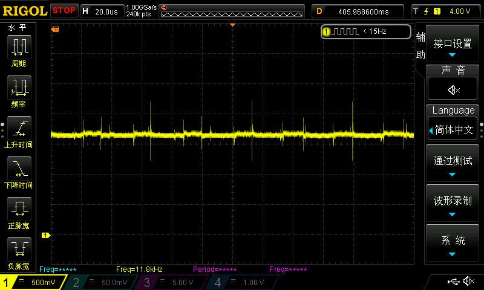This screenshot has height=290, width=484.
Task: Click the magenta Freq=***** measurement result
Action: [x=289, y=269]
